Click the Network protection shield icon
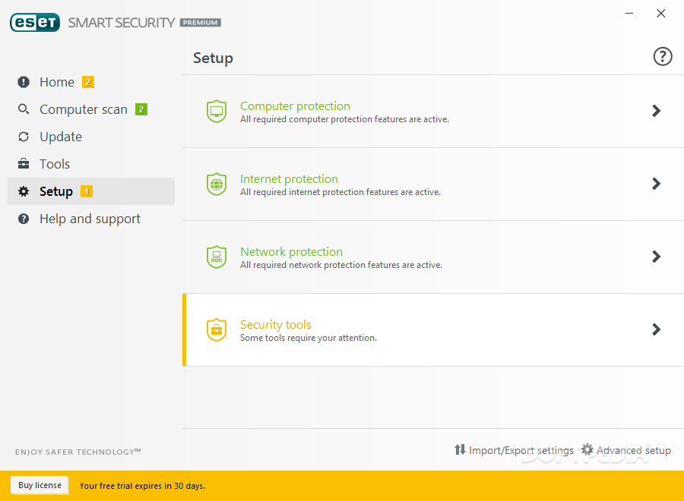The height and width of the screenshot is (501, 684). [217, 257]
